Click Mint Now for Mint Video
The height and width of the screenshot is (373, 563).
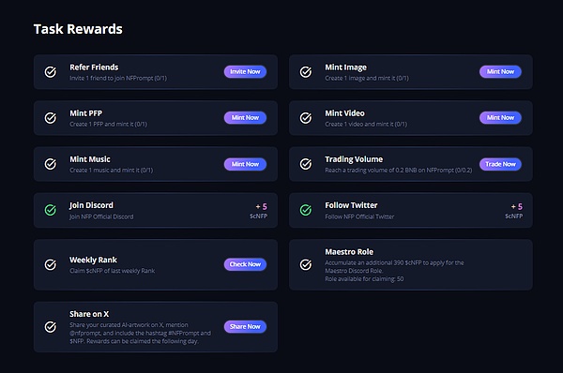point(500,118)
